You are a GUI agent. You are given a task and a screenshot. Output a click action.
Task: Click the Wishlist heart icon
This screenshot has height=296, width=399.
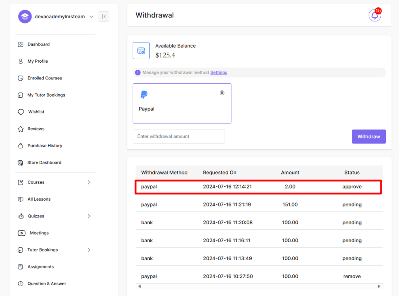click(21, 112)
